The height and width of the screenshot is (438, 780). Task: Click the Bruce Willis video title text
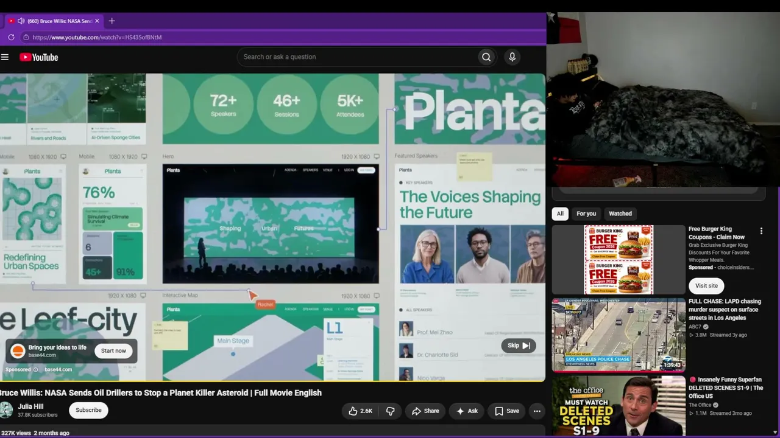[x=161, y=393]
